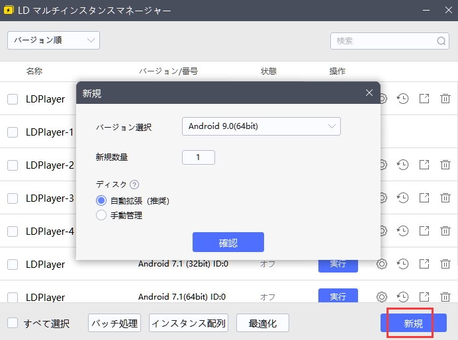Click the バージョン/番号 column header

169,71
